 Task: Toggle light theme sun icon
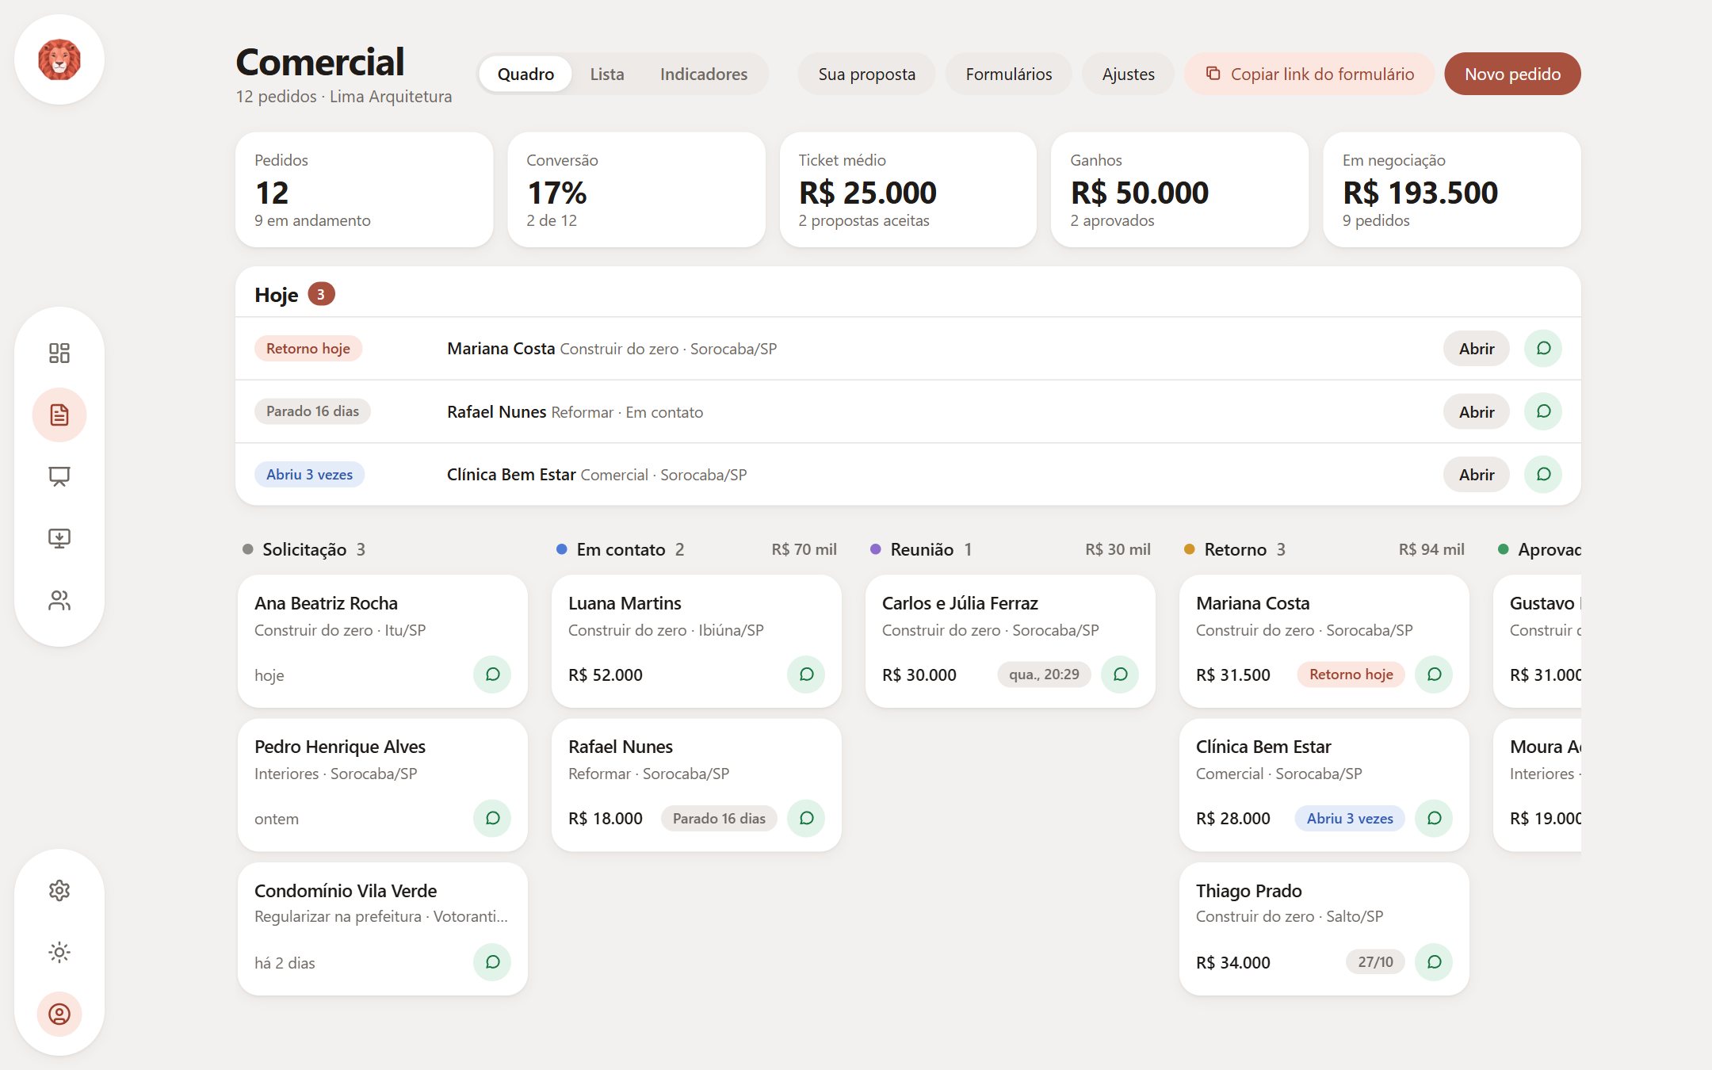[59, 952]
